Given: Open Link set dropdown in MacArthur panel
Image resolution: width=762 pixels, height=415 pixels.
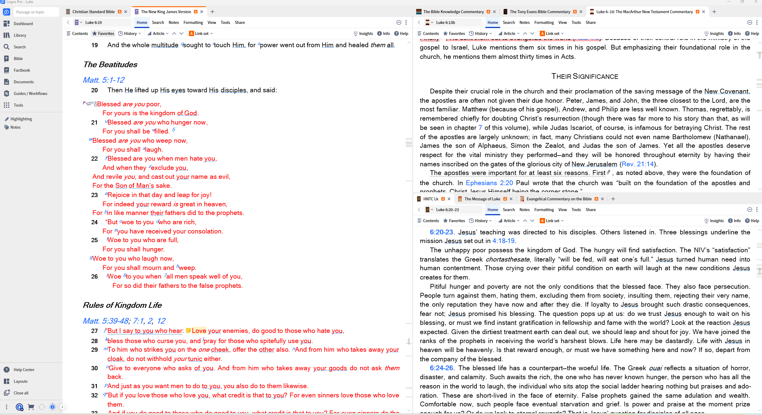Looking at the screenshot, I should [x=552, y=33].
